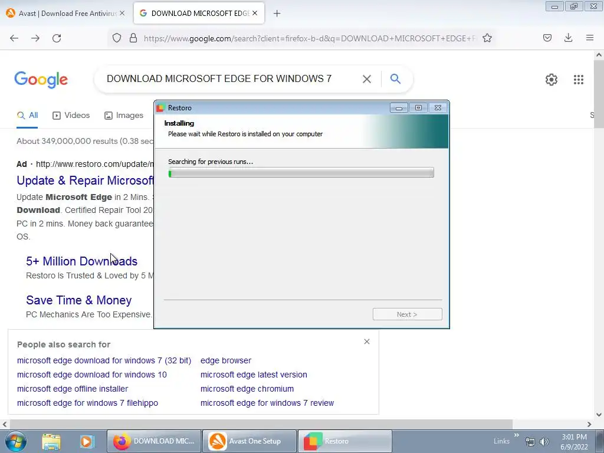This screenshot has height=453, width=604.
Task: Open the Firefox downloads arrow icon
Action: (568, 38)
